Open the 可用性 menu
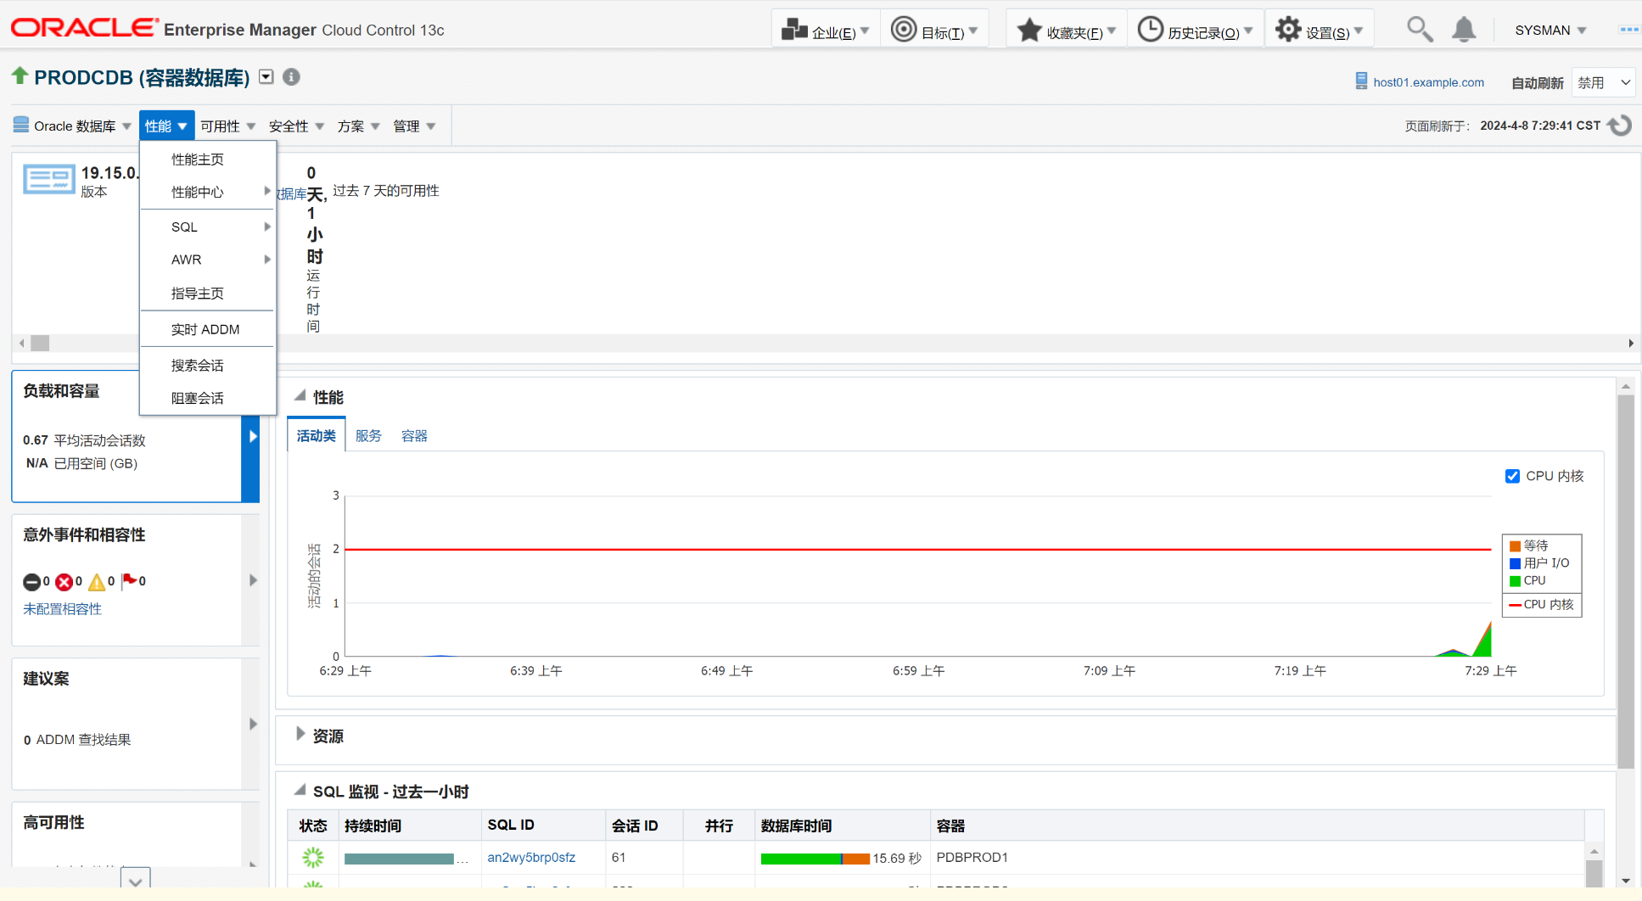Screen dimensions: 1642x901 [x=227, y=126]
